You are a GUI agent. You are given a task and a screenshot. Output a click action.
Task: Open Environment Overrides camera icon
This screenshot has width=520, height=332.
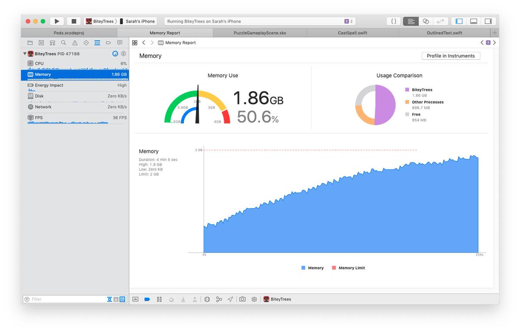tap(243, 299)
